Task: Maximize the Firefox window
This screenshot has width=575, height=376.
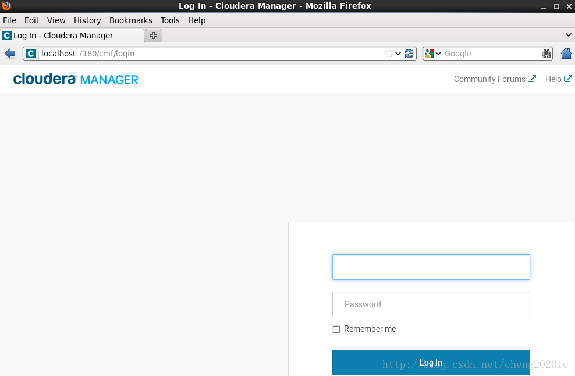Action: (x=556, y=6)
